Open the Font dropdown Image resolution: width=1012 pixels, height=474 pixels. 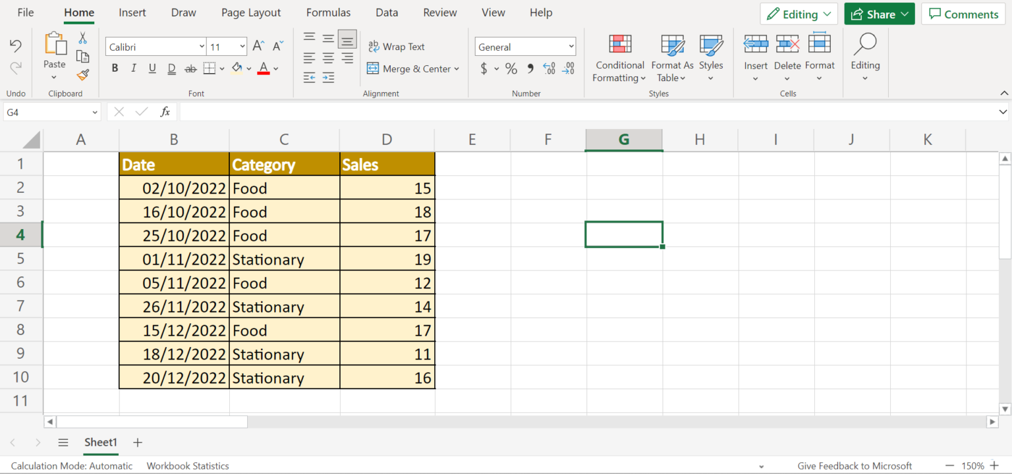click(201, 46)
